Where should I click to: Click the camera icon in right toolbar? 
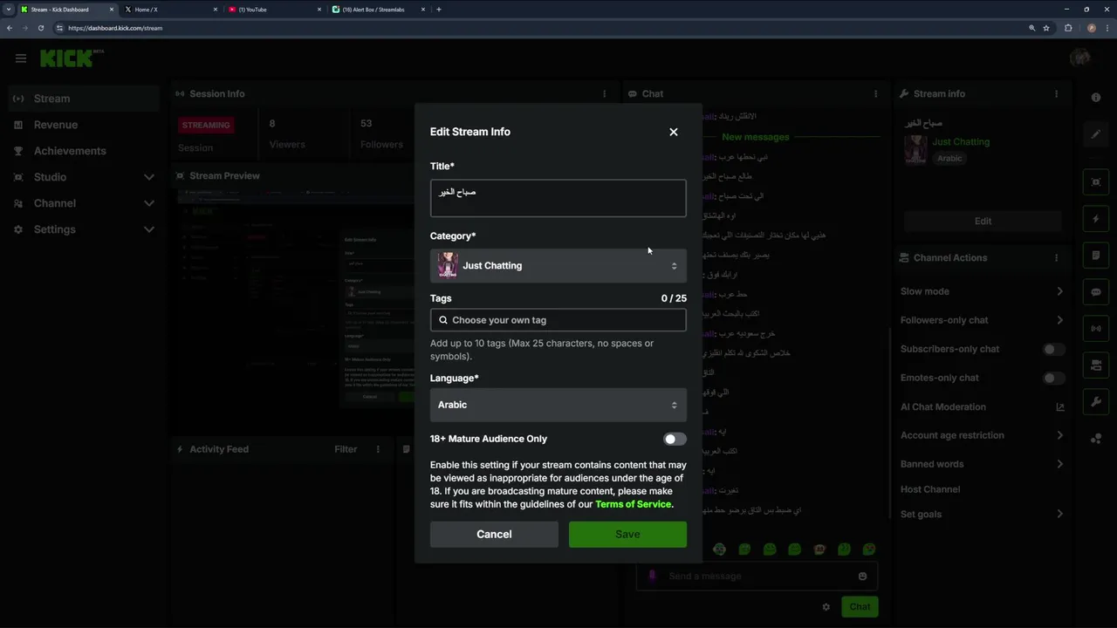(1096, 365)
